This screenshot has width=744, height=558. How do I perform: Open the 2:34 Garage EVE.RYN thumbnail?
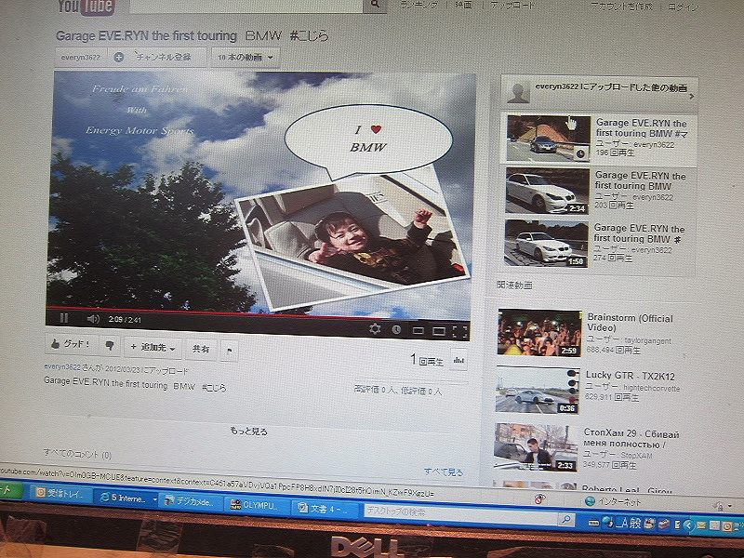coord(547,191)
